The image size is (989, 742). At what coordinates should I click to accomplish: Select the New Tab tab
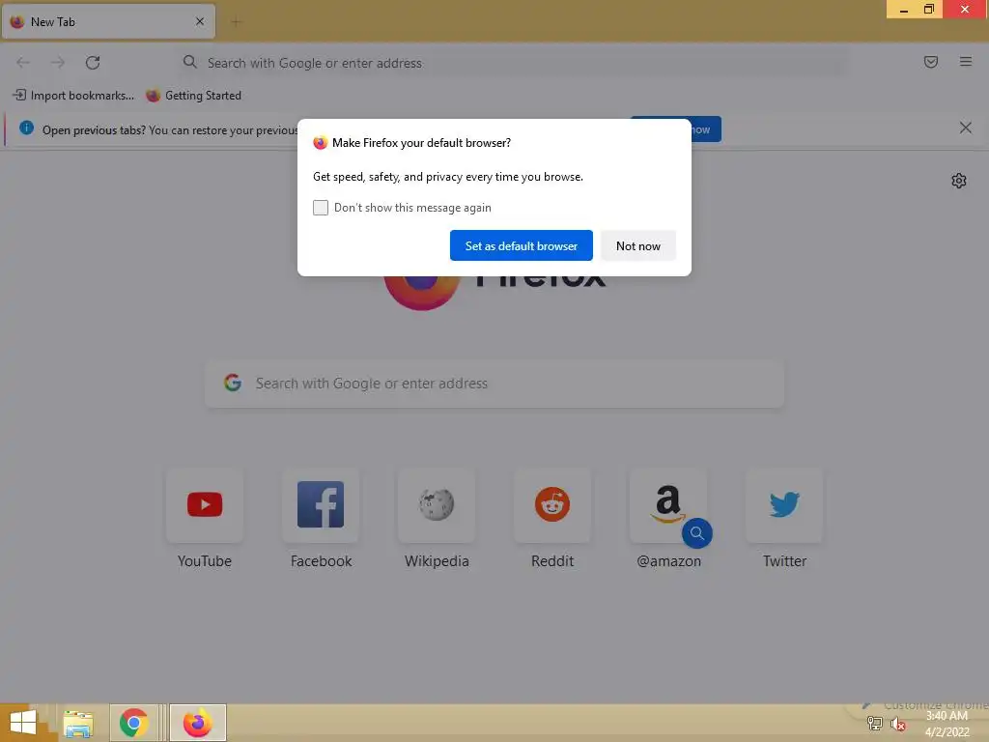(108, 21)
